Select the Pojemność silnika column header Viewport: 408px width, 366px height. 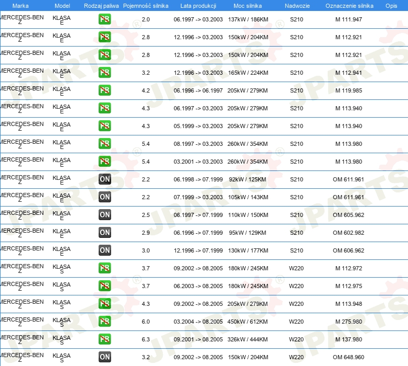tap(146, 5)
